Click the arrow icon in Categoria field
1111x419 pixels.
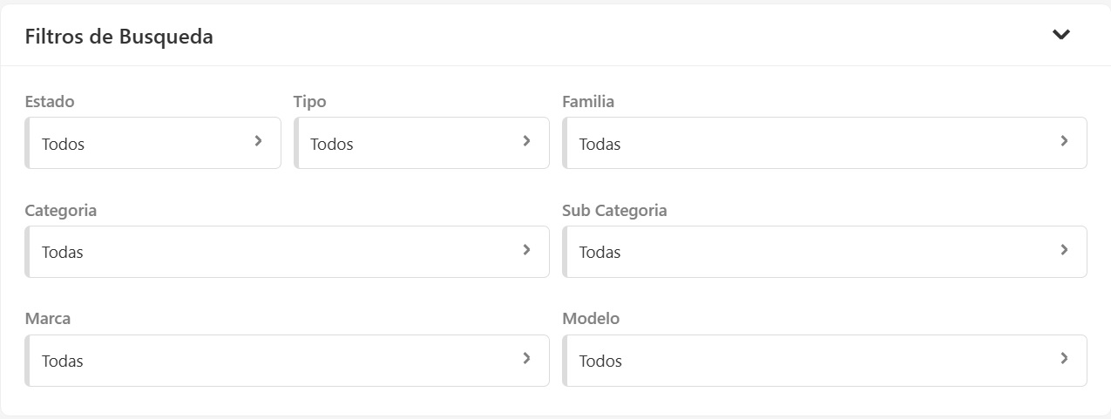click(x=526, y=250)
